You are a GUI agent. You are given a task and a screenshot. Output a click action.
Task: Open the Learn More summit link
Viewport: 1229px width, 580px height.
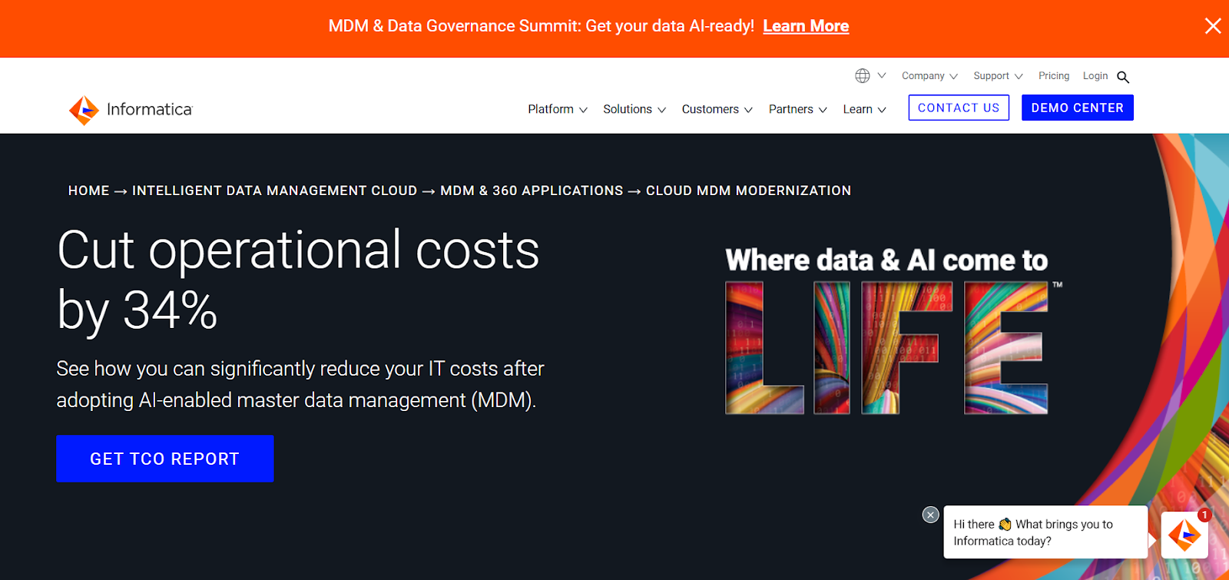pyautogui.click(x=806, y=26)
